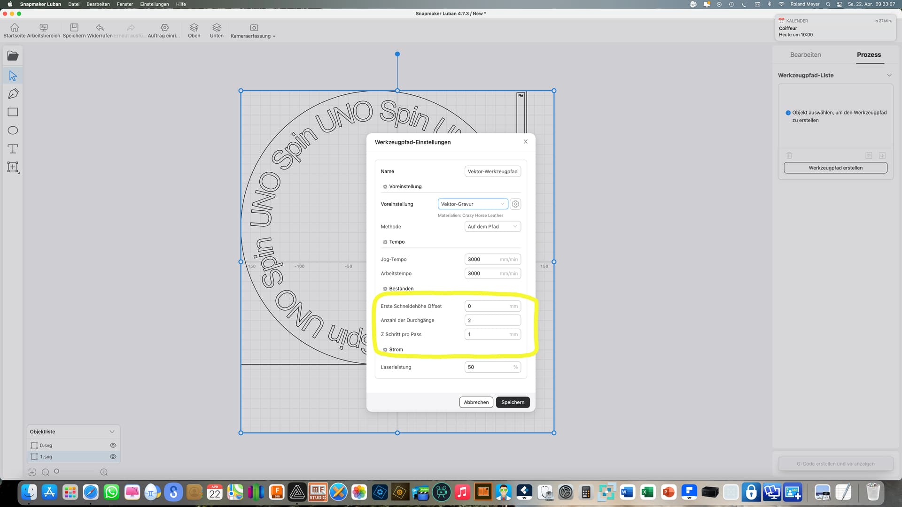Click the zoom in magnifier icon
Image resolution: width=902 pixels, height=507 pixels.
pyautogui.click(x=104, y=472)
